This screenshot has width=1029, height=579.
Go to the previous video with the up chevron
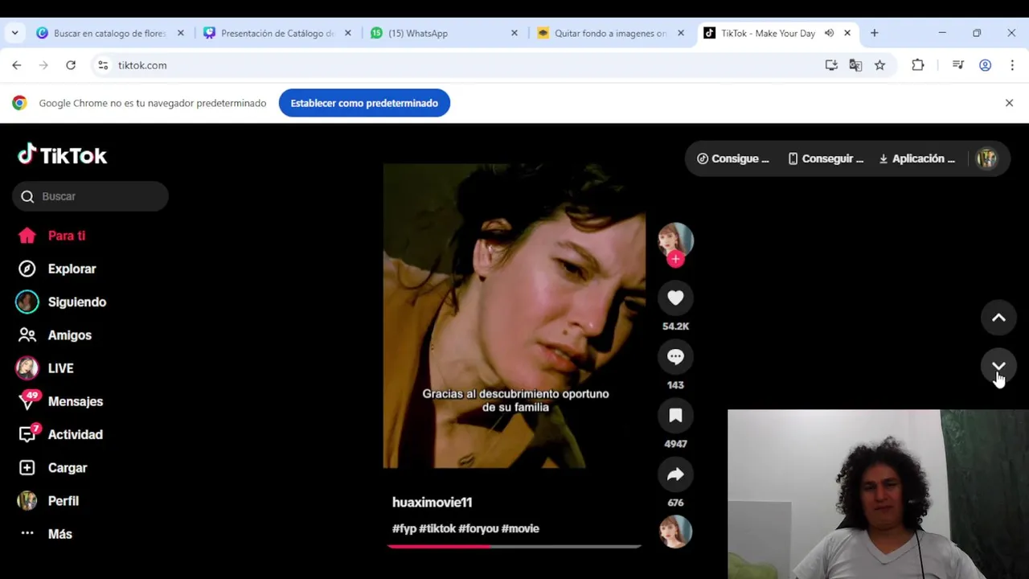998,318
